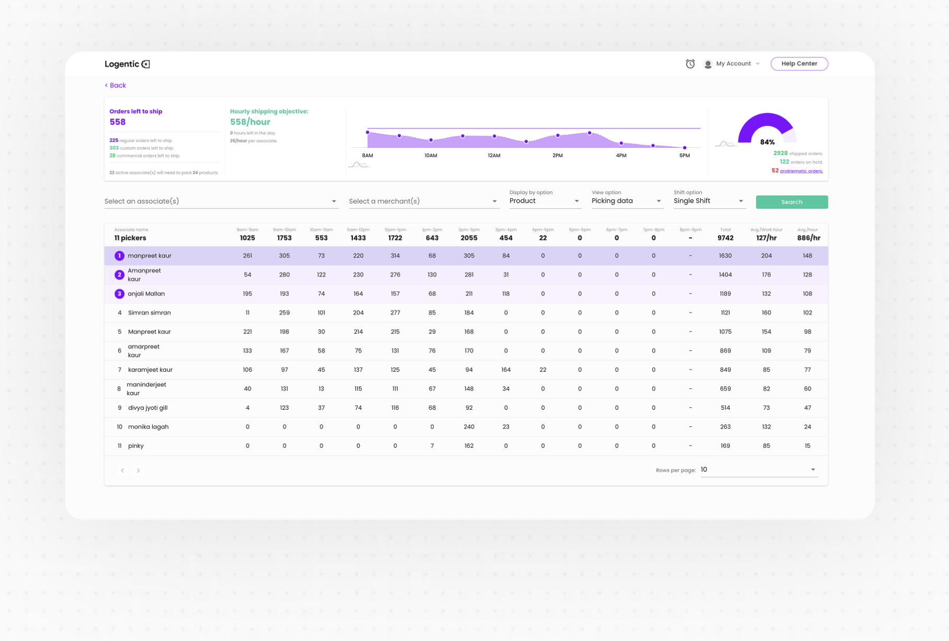The height and width of the screenshot is (641, 949).
Task: Open the Shift option Single Shift dropdown
Action: coord(708,201)
